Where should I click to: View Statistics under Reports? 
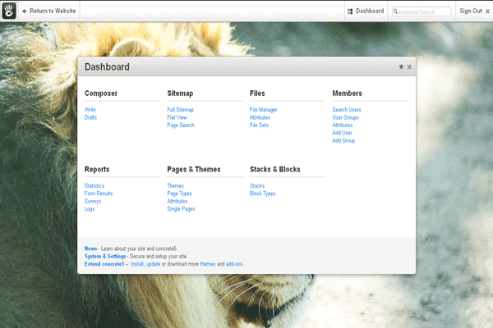(x=94, y=186)
